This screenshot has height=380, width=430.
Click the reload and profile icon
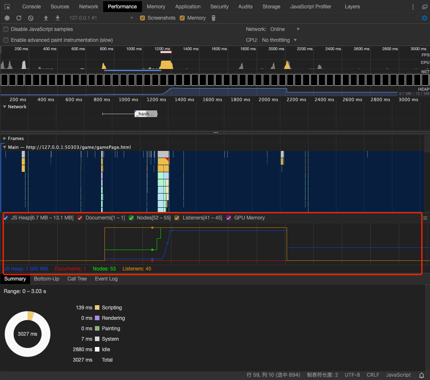[19, 18]
